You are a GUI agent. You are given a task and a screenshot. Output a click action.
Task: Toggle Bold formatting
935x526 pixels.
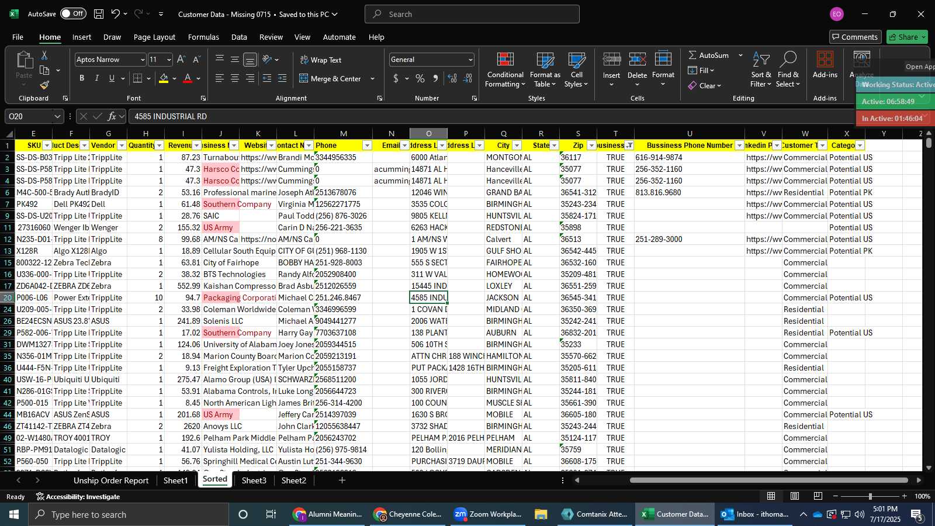pos(82,78)
